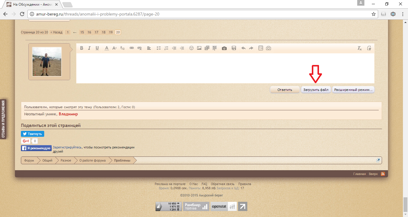Screen dimensions: 408x217
Task: Open Форум breadcrumb
Action: (29, 160)
